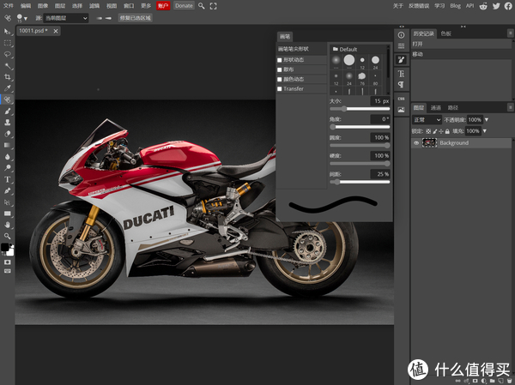515x385 pixels.
Task: Pick the Zoom magnifier tool
Action: click(8, 235)
